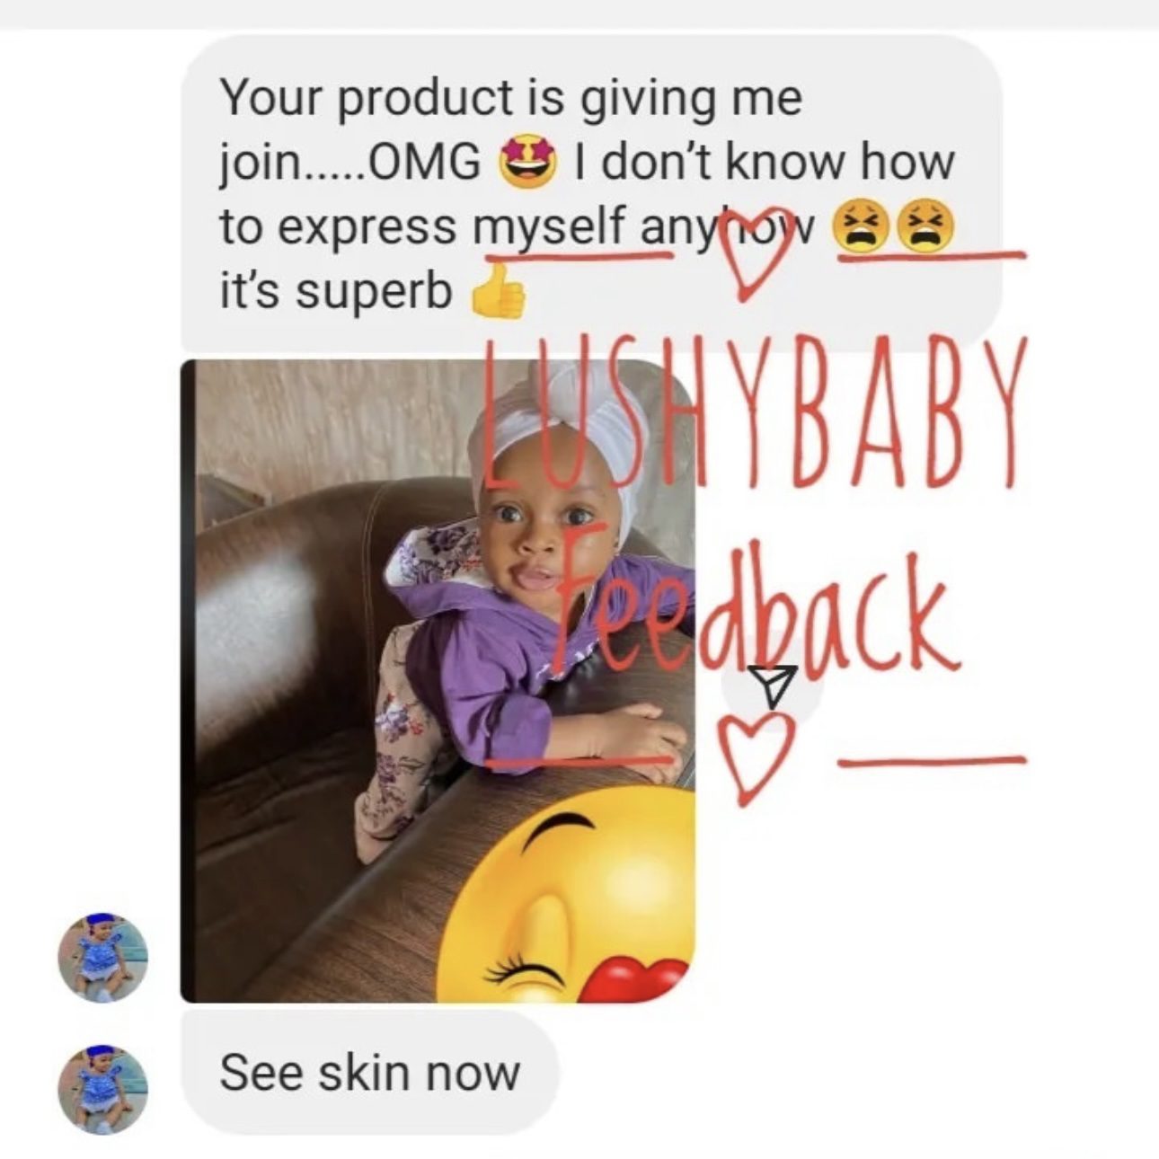Screen dimensions: 1159x1159
Task: Open the upper sender avatar beside the photo
Action: (103, 958)
